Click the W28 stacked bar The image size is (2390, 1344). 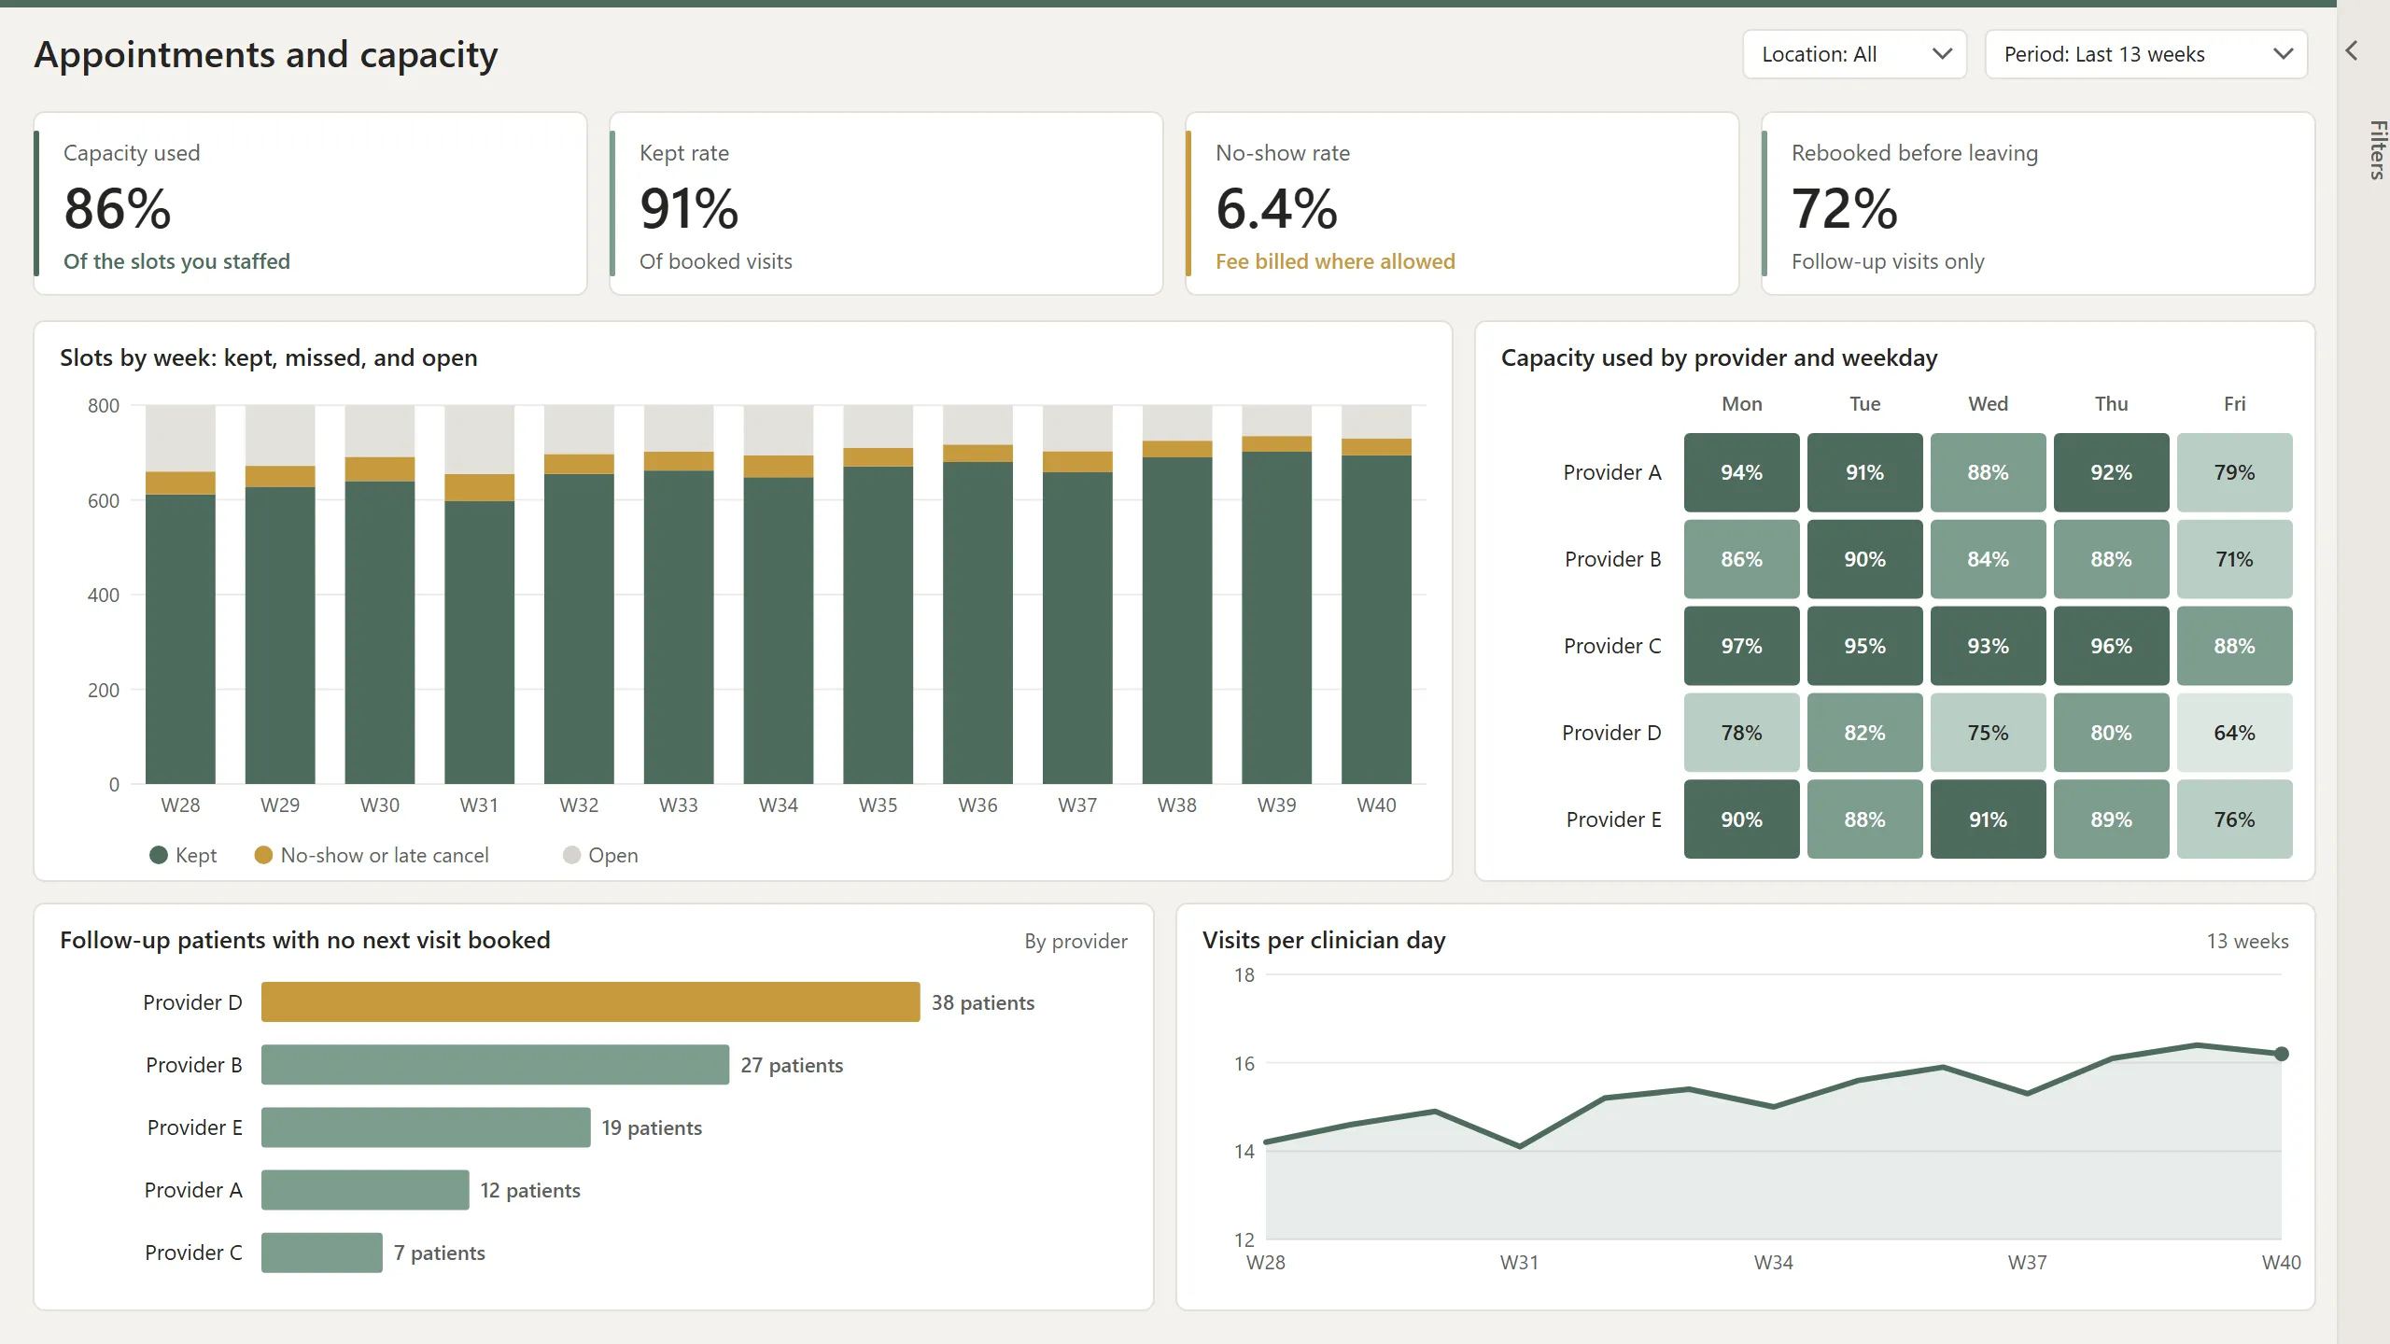click(180, 595)
